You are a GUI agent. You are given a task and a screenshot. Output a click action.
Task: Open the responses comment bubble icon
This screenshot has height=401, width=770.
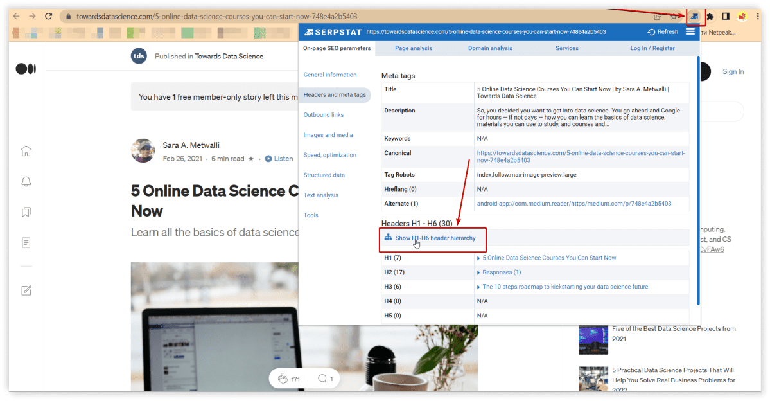[x=322, y=379]
